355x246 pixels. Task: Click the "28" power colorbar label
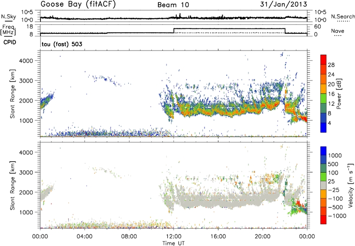[331, 65]
